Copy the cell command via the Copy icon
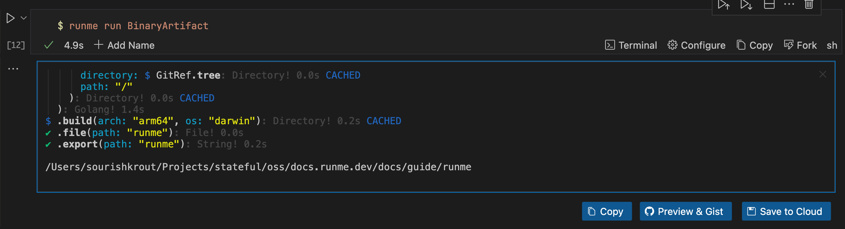 (x=754, y=45)
